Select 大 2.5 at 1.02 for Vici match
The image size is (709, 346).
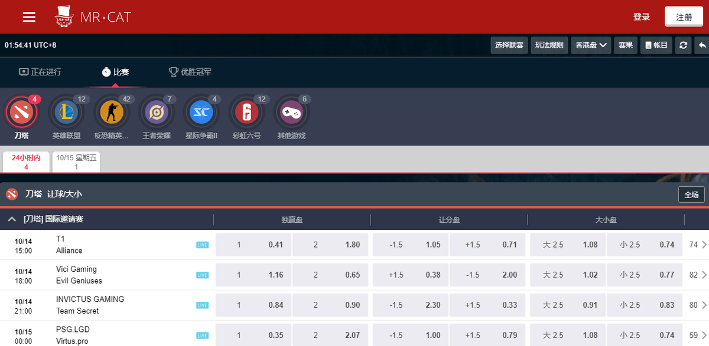pos(567,275)
